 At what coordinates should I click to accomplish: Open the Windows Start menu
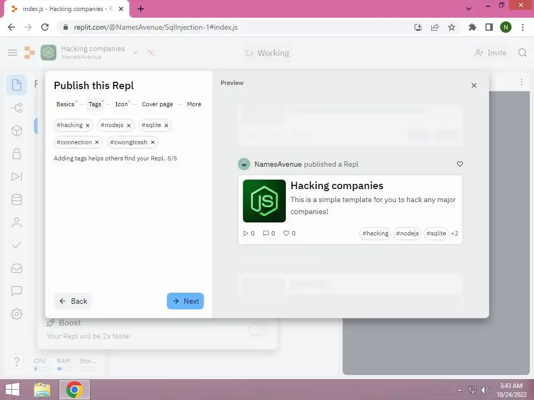click(13, 390)
